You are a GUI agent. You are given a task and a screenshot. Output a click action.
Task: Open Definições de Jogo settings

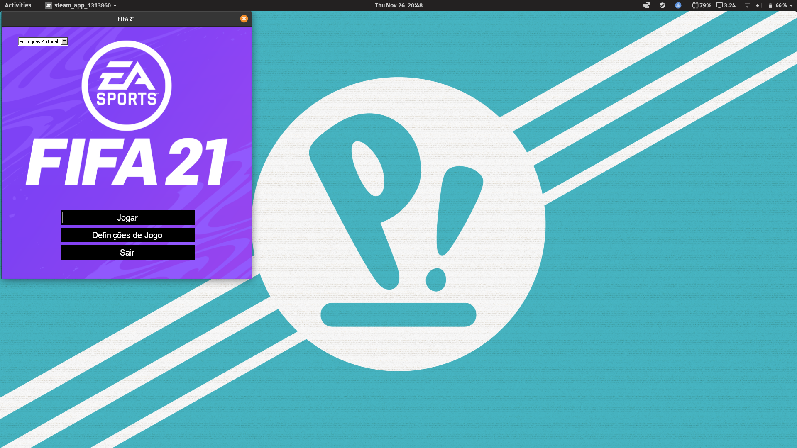point(127,235)
